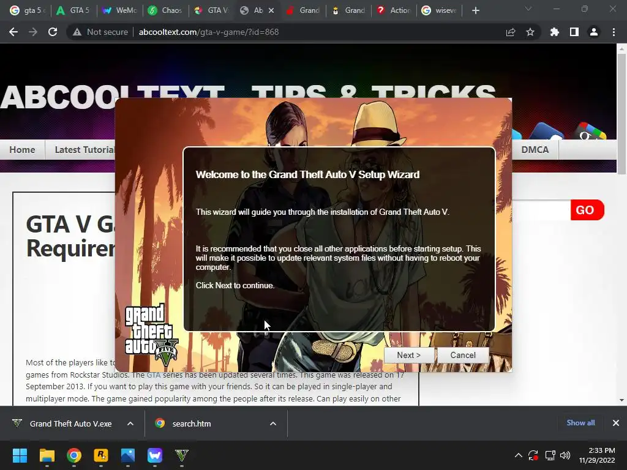Click the Not secure warning icon
The image size is (627, 470).
(x=77, y=32)
